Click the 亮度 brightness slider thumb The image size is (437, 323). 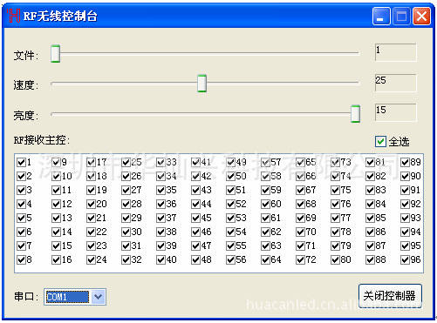pyautogui.click(x=355, y=113)
